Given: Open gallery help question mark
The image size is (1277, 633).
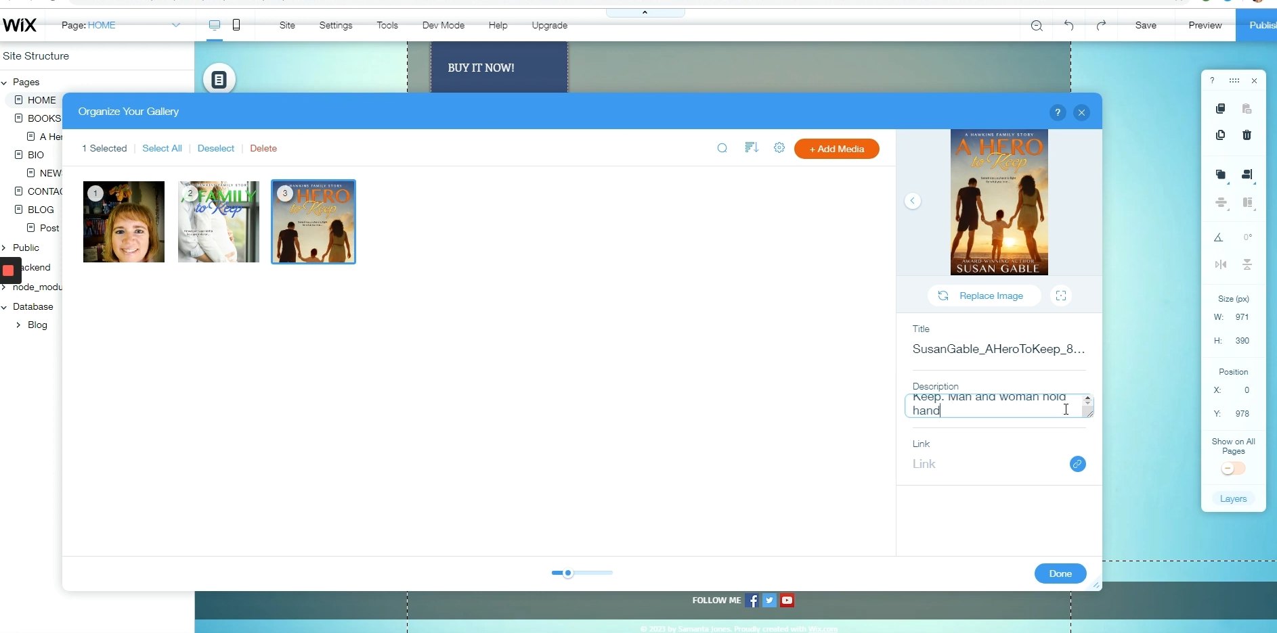Looking at the screenshot, I should coord(1058,113).
